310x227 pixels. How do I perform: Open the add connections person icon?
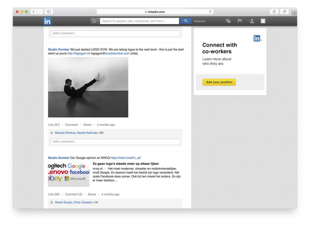(252, 21)
